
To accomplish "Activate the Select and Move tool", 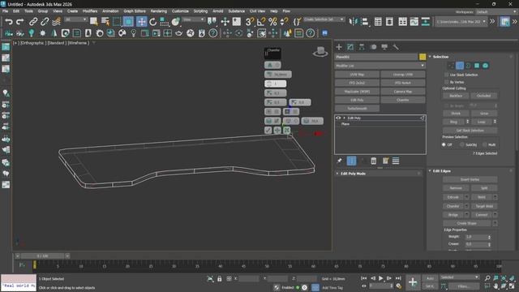I will click(141, 22).
